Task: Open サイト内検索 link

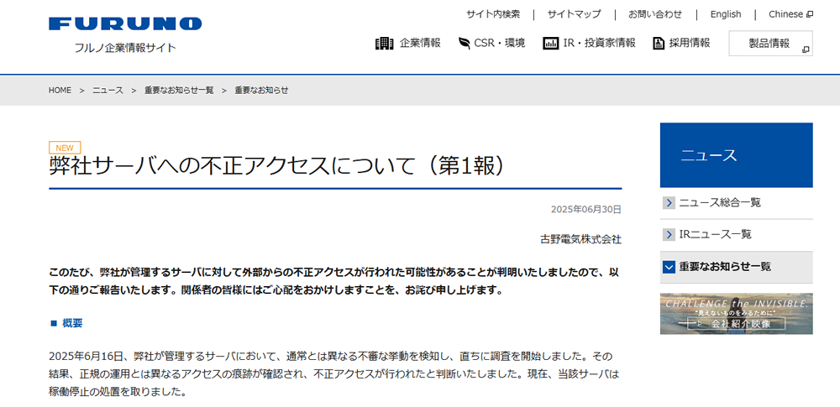Action: coord(493,14)
